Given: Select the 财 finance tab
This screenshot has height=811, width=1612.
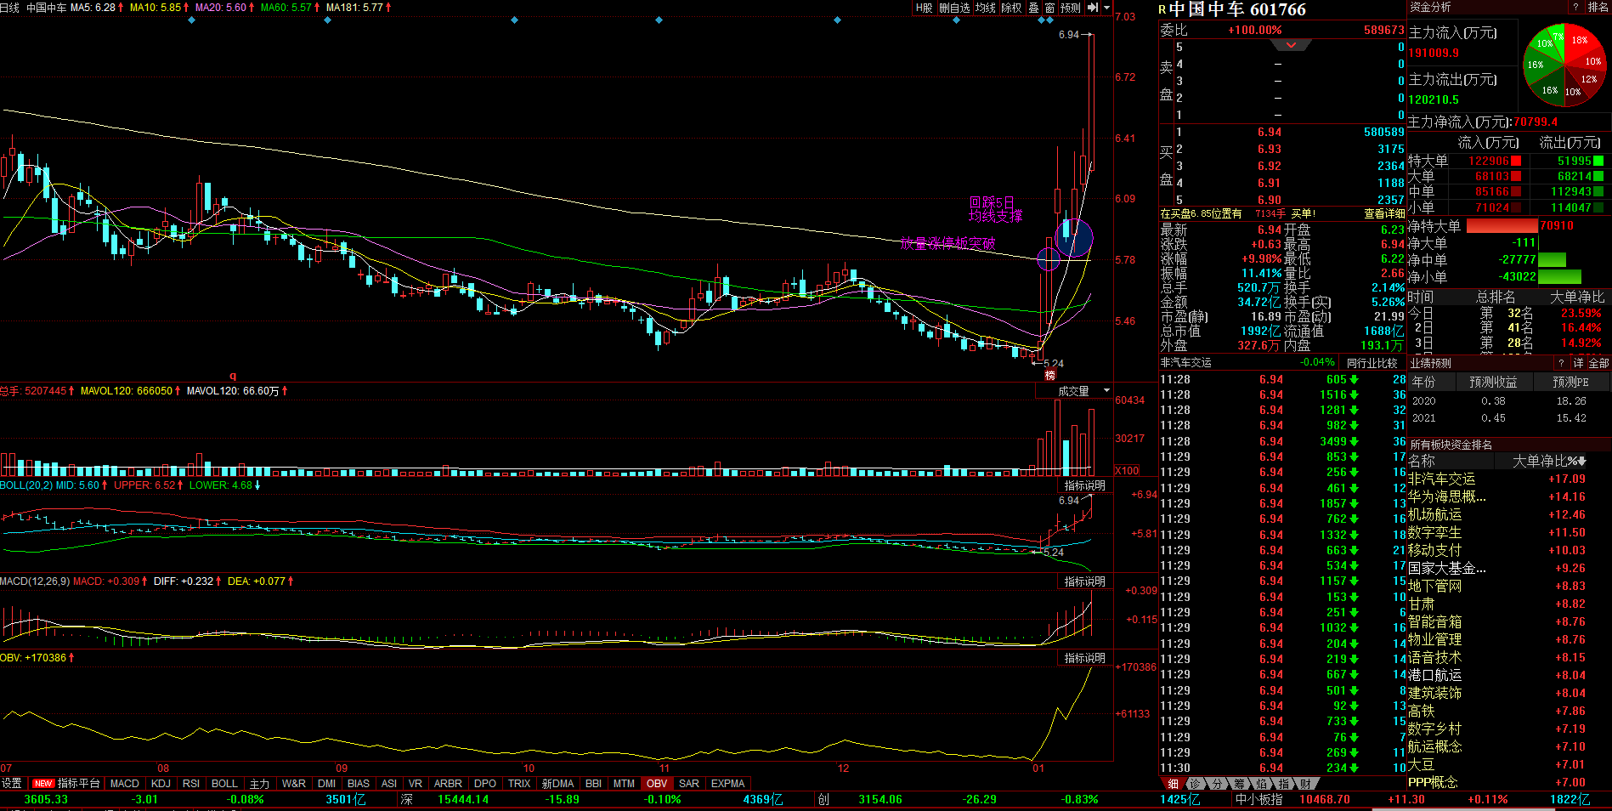Looking at the screenshot, I should (x=1305, y=784).
